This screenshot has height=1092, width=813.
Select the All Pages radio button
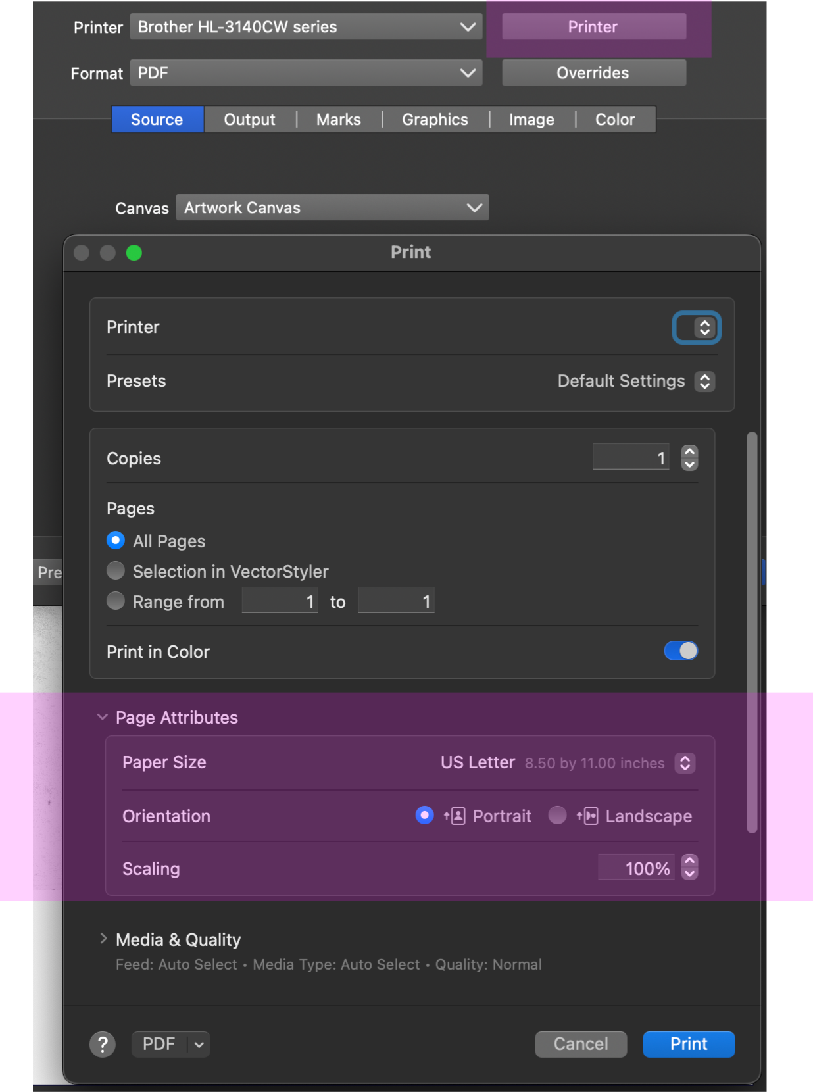tap(116, 541)
